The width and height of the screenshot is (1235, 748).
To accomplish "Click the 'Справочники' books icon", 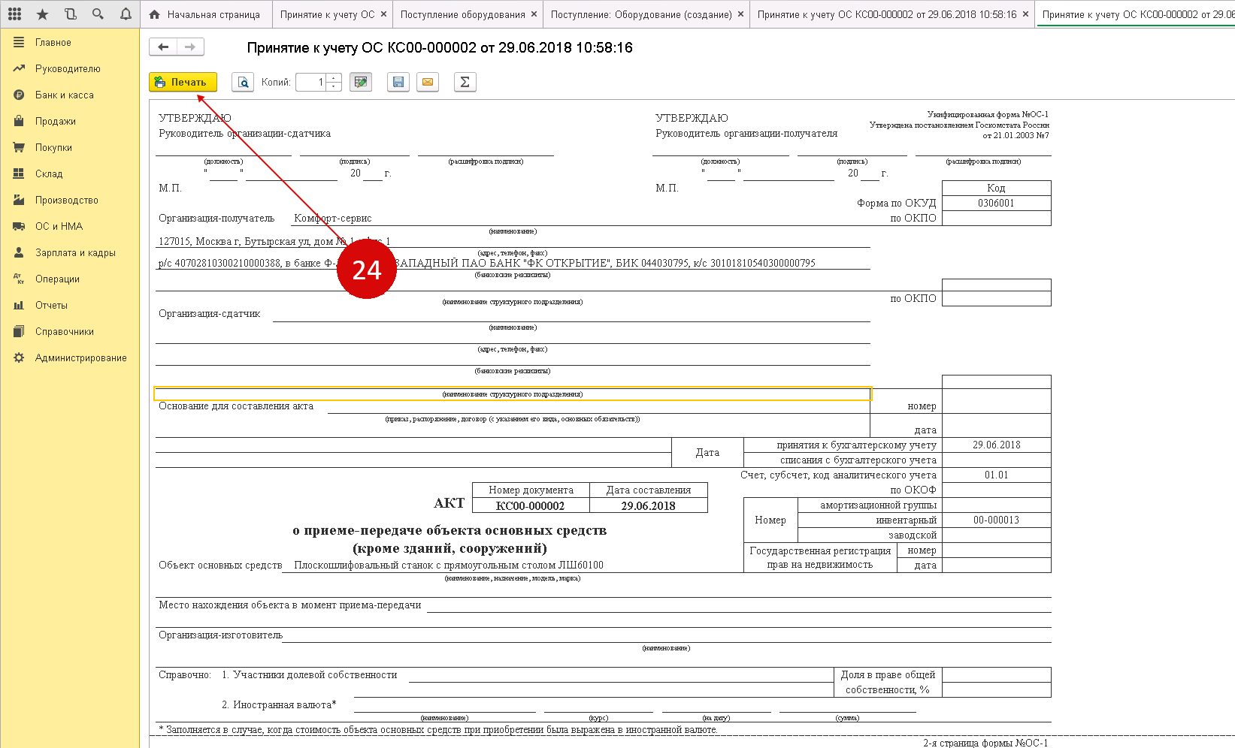I will (19, 332).
